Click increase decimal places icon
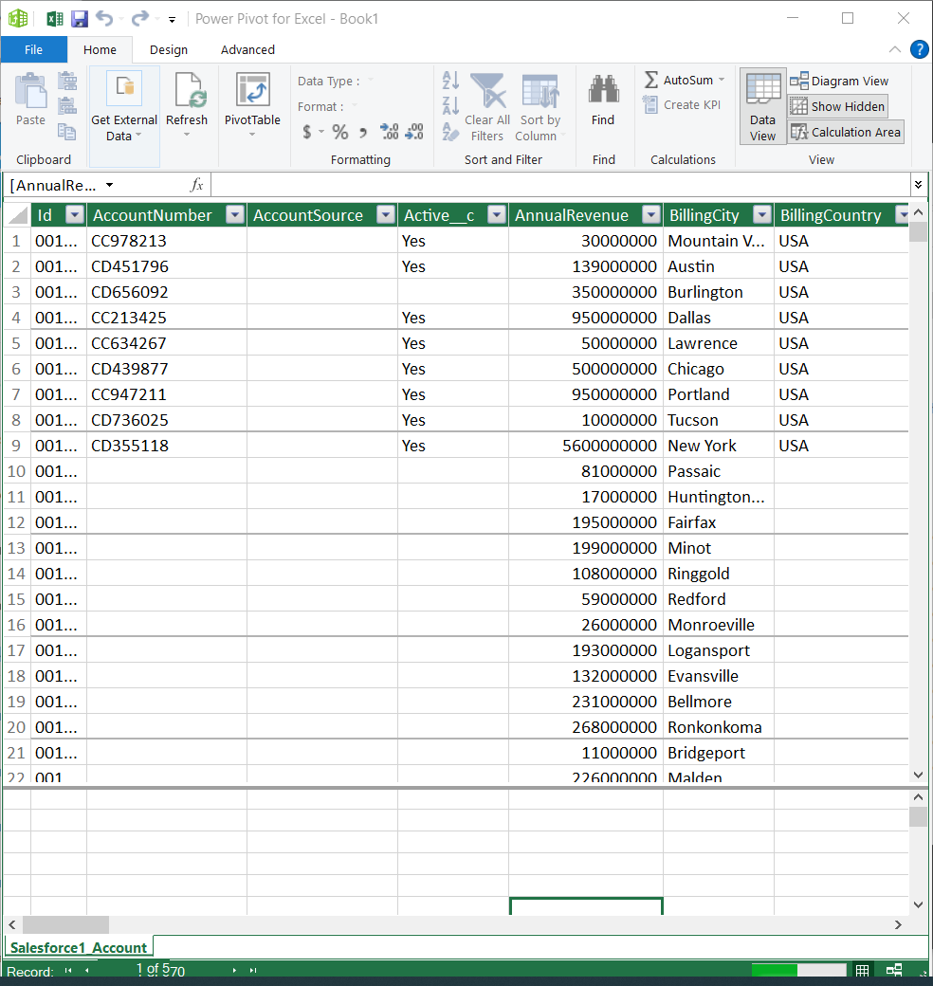Screen dimensions: 933x986 [389, 132]
